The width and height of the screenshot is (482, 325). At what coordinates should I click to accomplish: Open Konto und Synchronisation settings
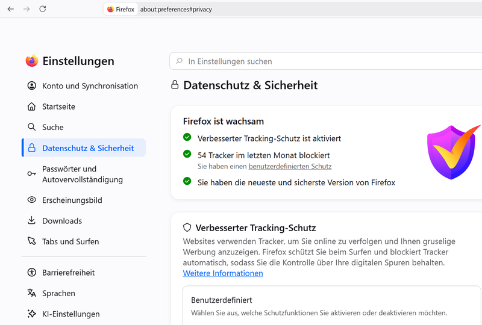(x=84, y=85)
